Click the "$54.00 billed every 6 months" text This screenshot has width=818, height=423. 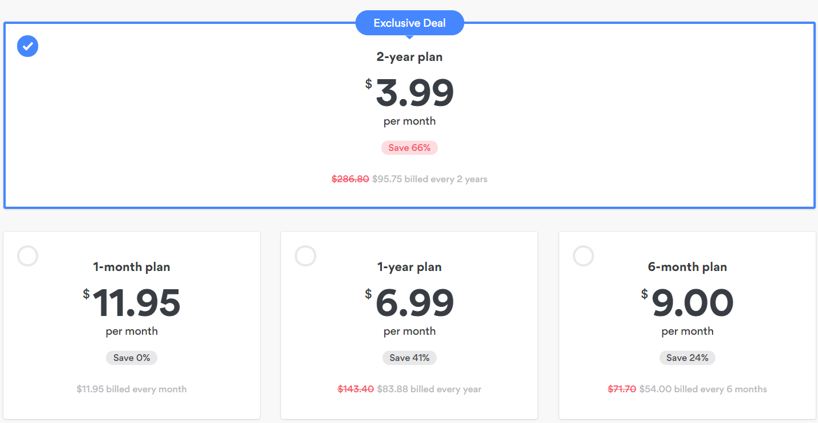point(703,389)
